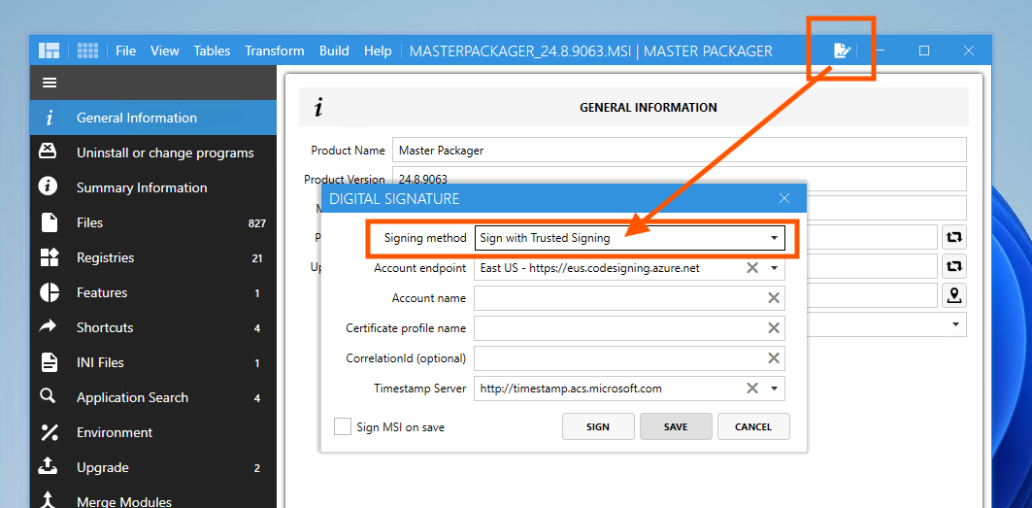
Task: Click the Shortcuts arrow icon
Action: pos(48,326)
